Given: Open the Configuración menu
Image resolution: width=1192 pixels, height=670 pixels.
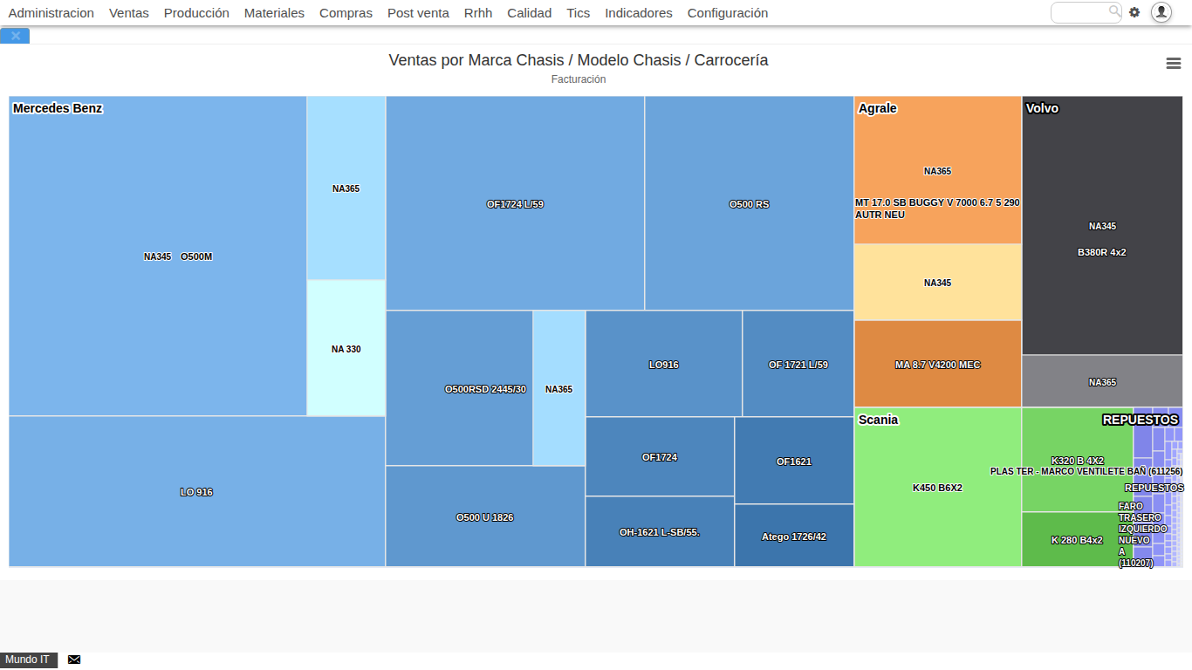Looking at the screenshot, I should point(728,13).
